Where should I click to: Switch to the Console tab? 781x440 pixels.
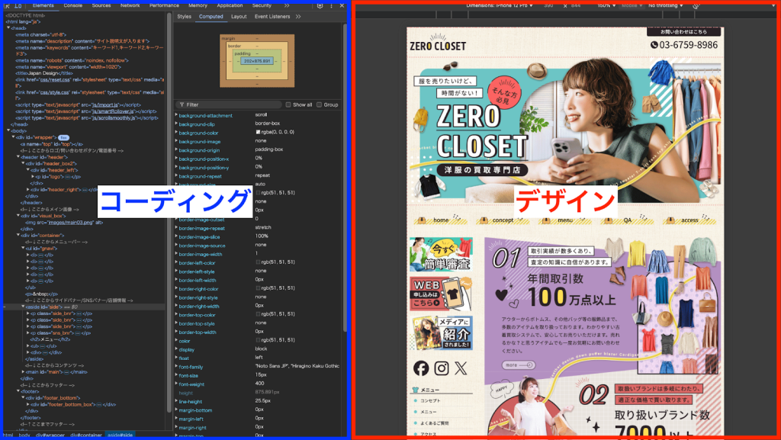[73, 5]
